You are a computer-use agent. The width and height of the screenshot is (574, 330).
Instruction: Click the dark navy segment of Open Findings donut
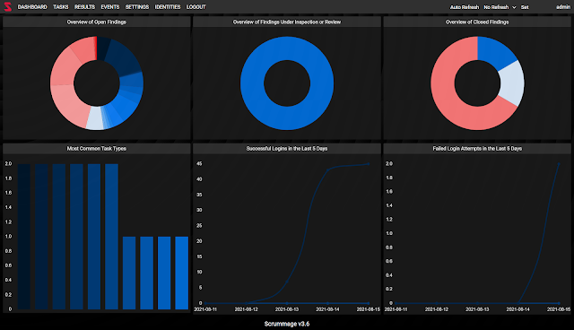[125, 56]
